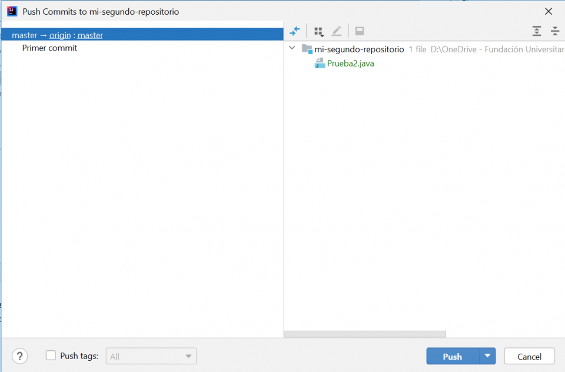Close the Push Commits dialog
Viewport: 565px width, 372px height.
[549, 12]
